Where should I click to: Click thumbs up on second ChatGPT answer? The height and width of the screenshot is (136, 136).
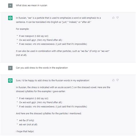click(113, 80)
